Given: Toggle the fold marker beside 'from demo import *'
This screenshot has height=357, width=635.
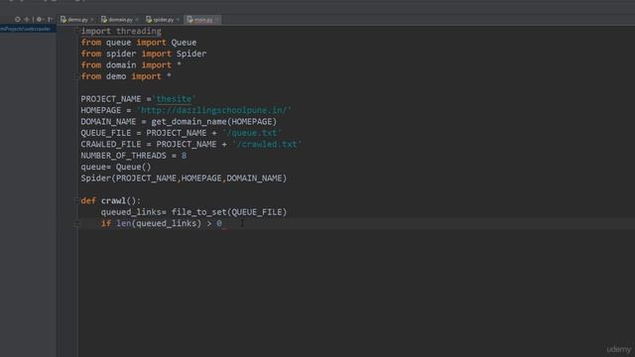Looking at the screenshot, I should pyautogui.click(x=76, y=76).
